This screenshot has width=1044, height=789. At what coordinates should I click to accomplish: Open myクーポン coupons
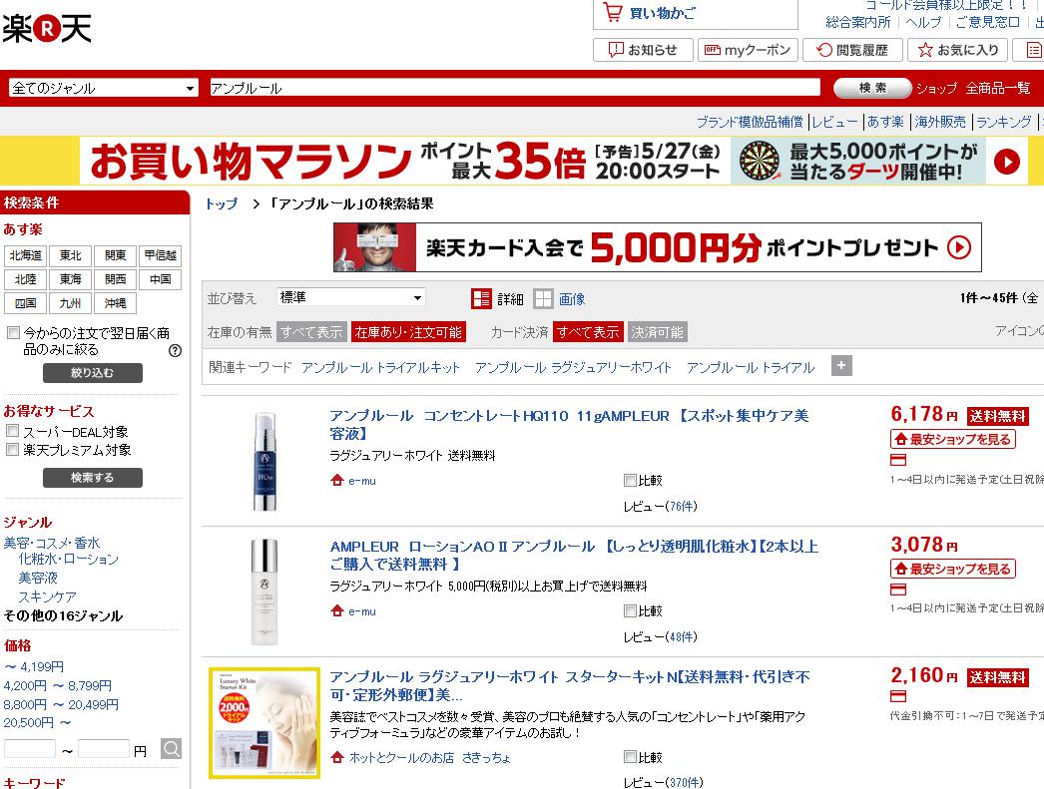click(x=747, y=50)
